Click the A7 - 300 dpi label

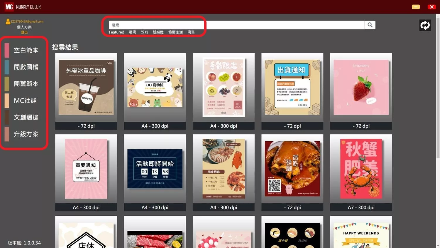(361, 207)
